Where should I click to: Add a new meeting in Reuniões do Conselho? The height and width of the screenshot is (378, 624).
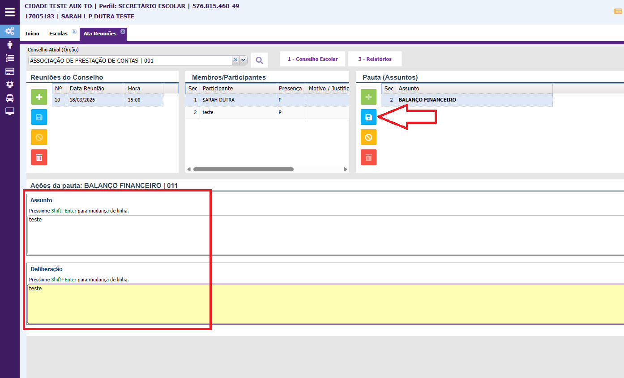pos(39,97)
